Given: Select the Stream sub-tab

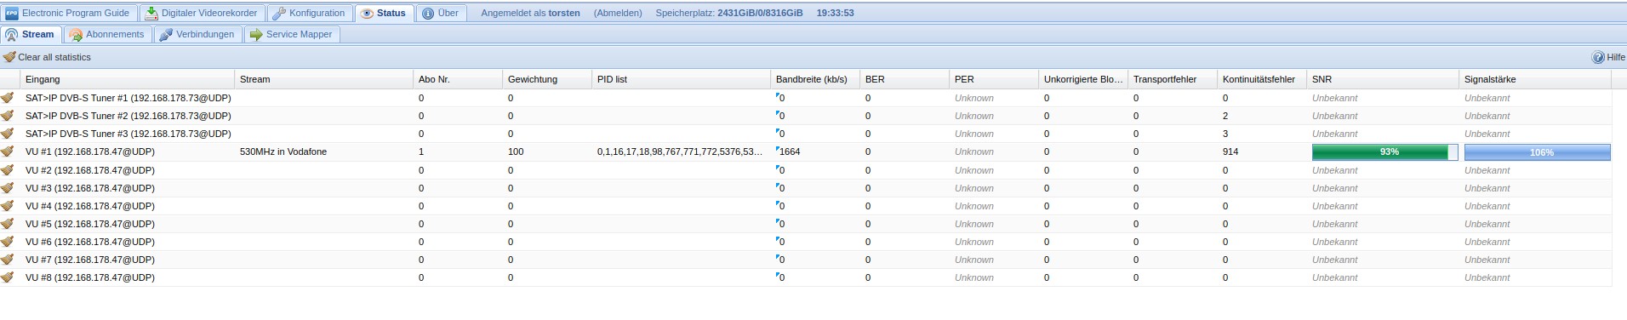Looking at the screenshot, I should 31,34.
